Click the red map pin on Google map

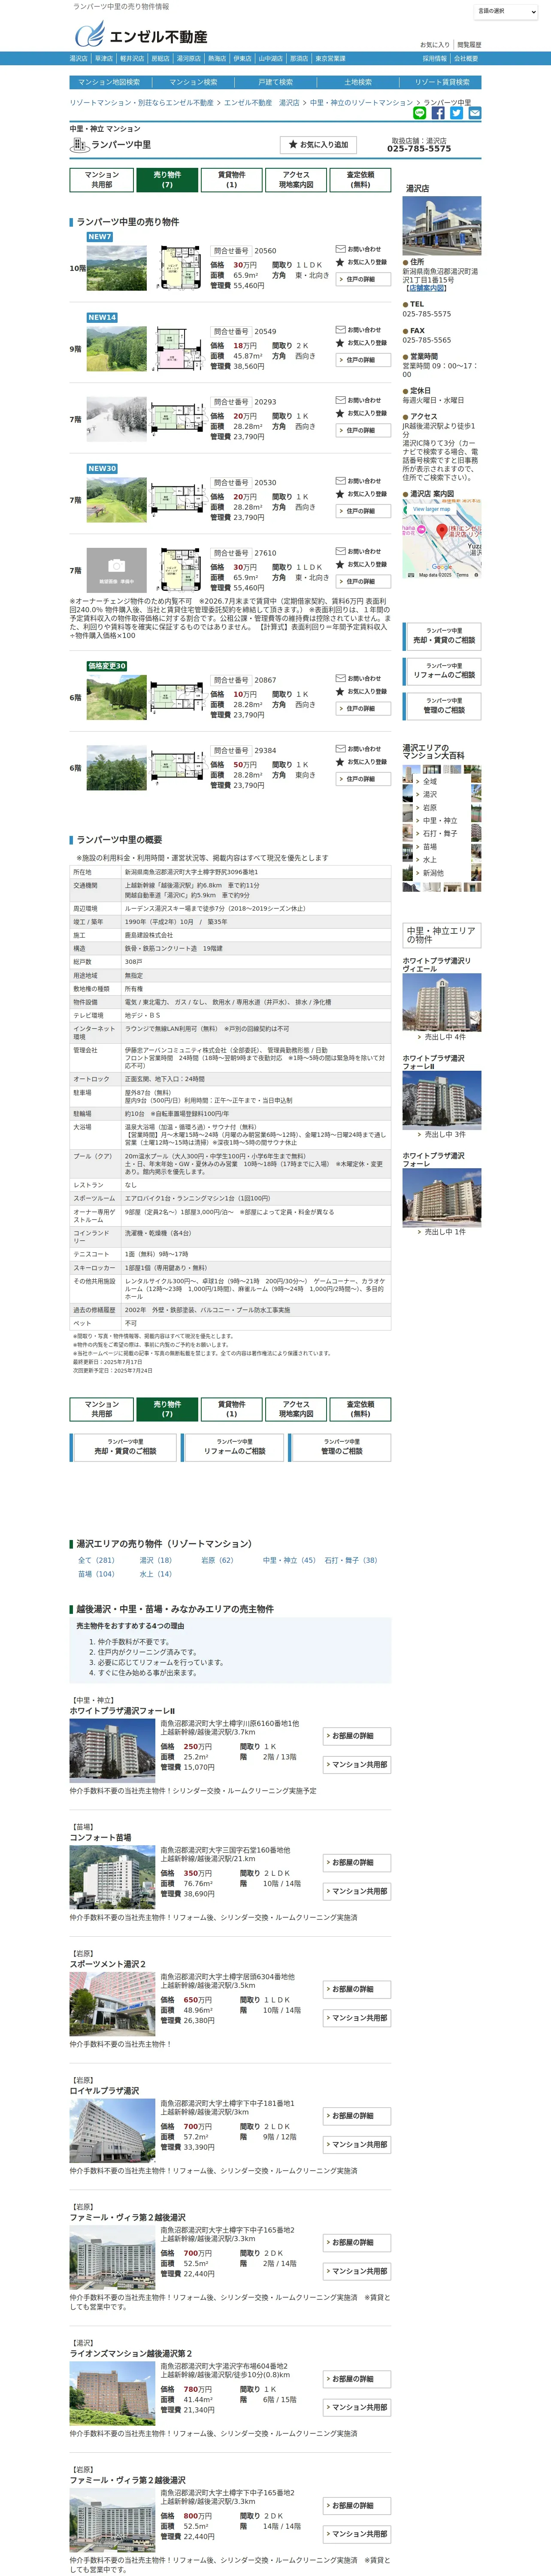tap(442, 531)
